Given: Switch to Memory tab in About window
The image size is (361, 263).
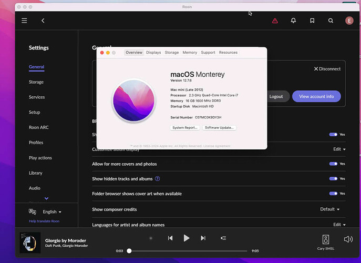Looking at the screenshot, I should click(x=190, y=53).
